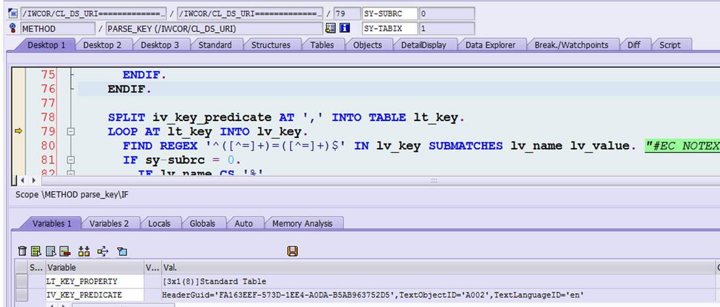Click the orange save icon above the variables table
This screenshot has width=720, height=307.
click(x=292, y=251)
